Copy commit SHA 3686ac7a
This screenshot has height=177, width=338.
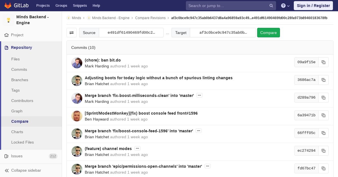(x=323, y=80)
